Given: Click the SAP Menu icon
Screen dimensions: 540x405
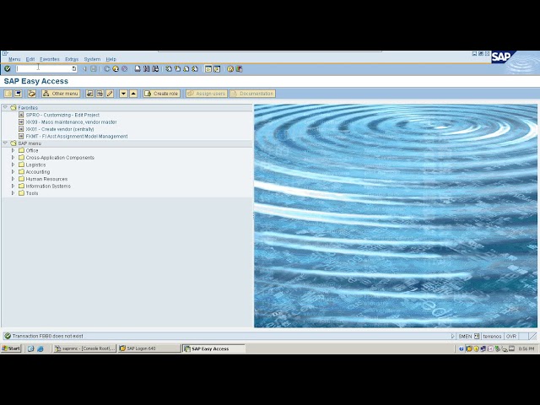Looking at the screenshot, I should coord(18,94).
